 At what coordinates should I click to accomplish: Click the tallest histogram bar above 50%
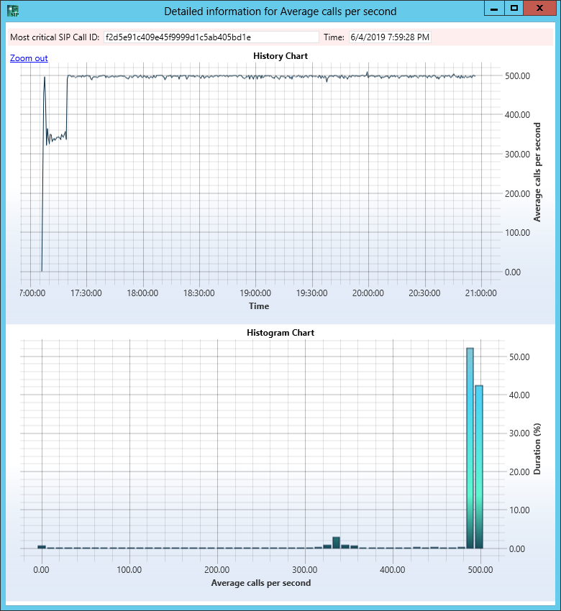(x=470, y=448)
